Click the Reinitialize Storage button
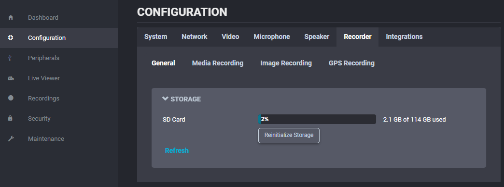This screenshot has height=187, width=504. tap(289, 136)
